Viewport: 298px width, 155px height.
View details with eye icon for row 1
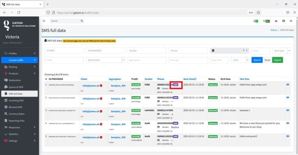[x=288, y=84]
